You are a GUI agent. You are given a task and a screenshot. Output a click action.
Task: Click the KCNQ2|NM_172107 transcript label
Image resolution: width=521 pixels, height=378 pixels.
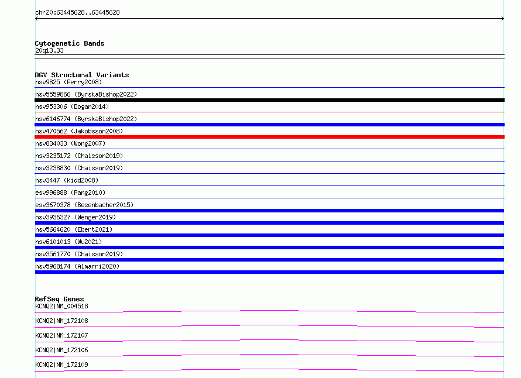click(x=61, y=335)
